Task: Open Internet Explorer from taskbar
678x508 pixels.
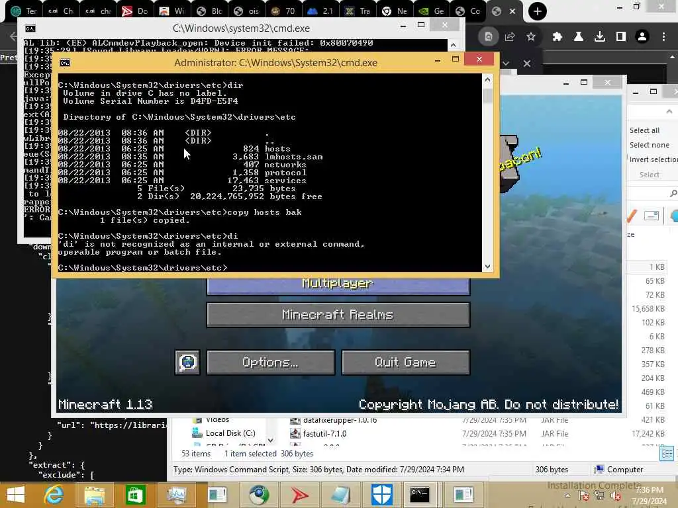Action: [54, 495]
